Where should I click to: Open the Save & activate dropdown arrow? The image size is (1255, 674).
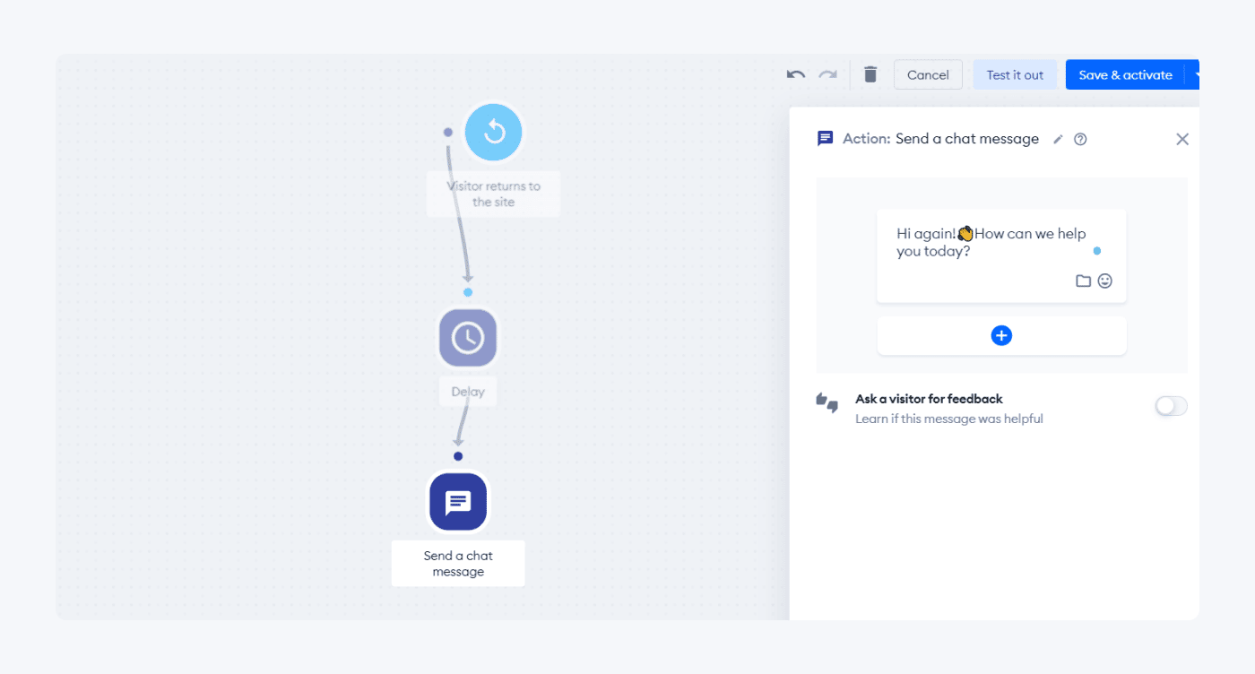(1193, 74)
